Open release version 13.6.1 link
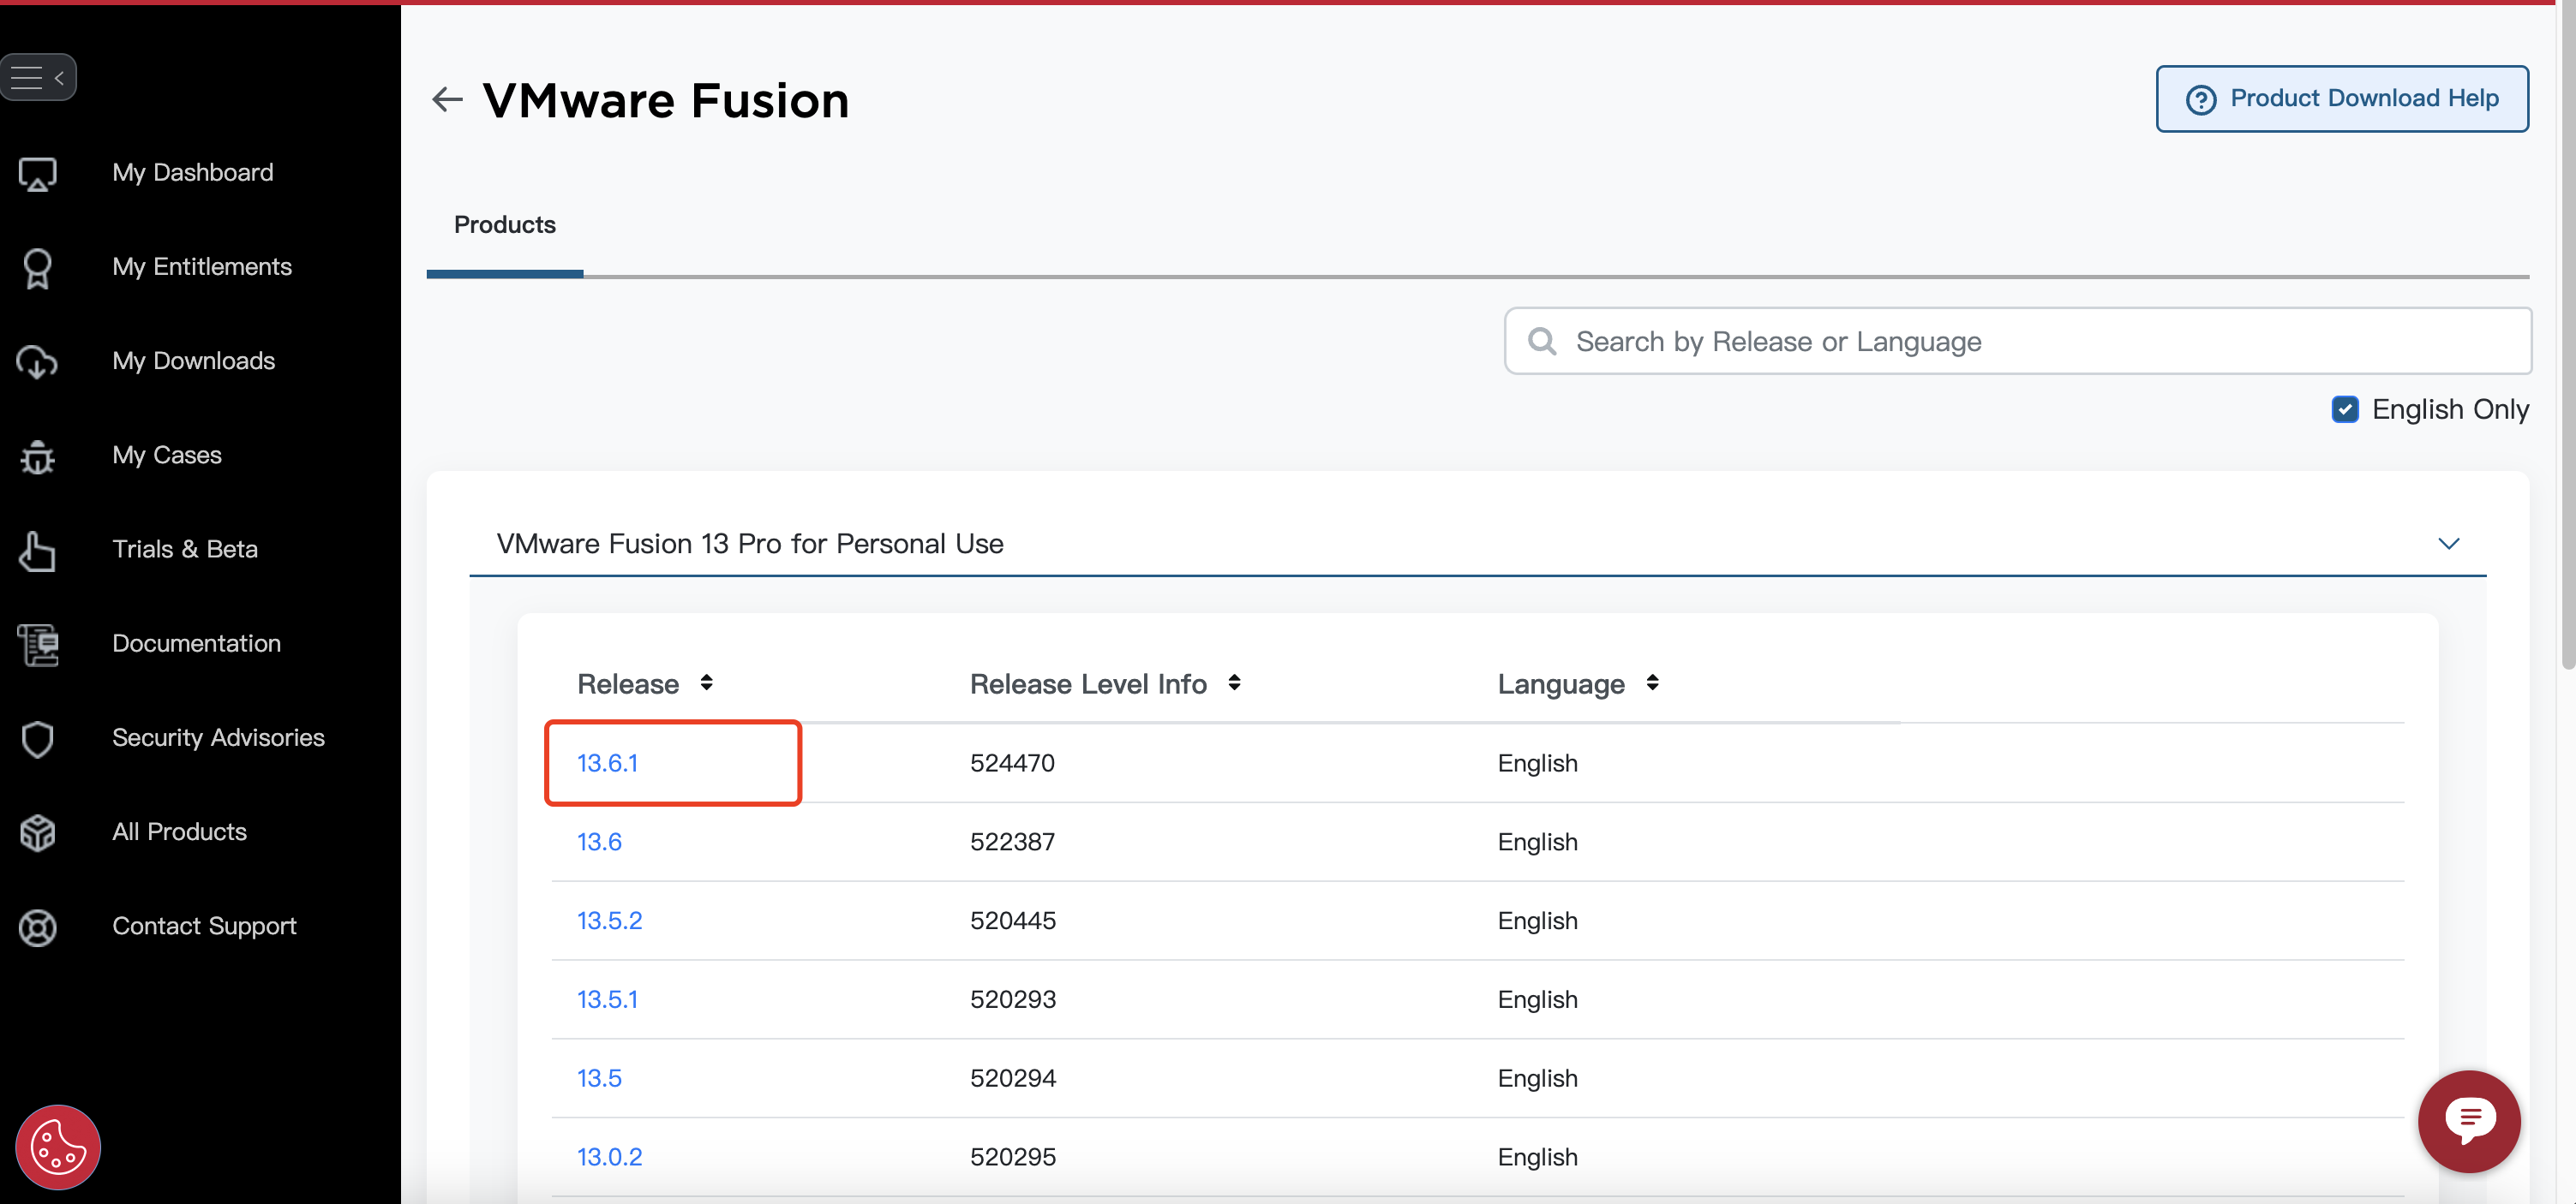Image resolution: width=2576 pixels, height=1204 pixels. pyautogui.click(x=609, y=762)
